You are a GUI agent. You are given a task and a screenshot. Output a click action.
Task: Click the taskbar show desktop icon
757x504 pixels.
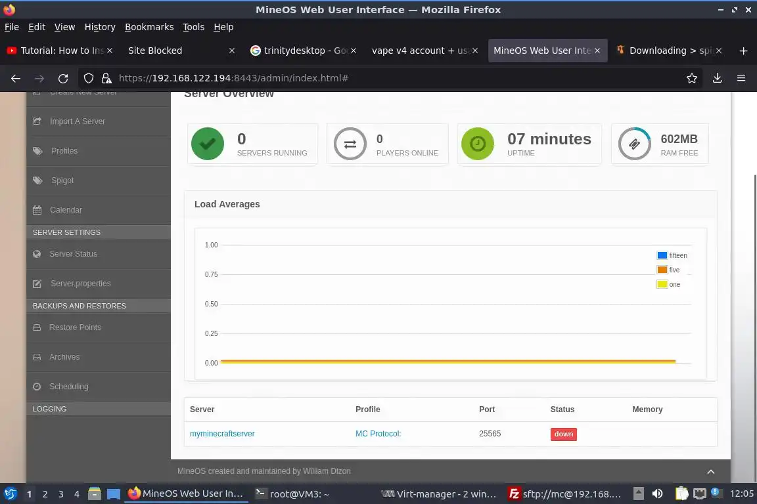pos(114,494)
